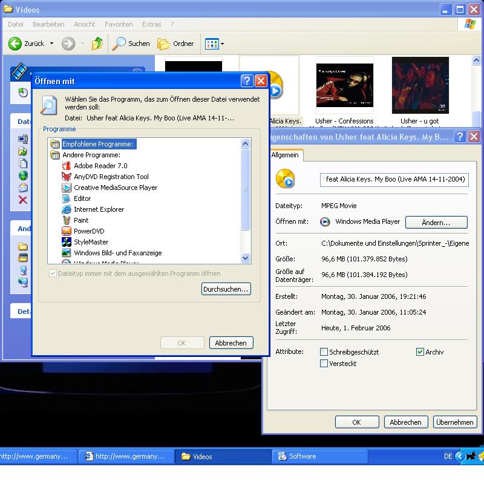The width and height of the screenshot is (484, 484).
Task: Expand hidden tray icons with the chevron
Action: coord(460,456)
